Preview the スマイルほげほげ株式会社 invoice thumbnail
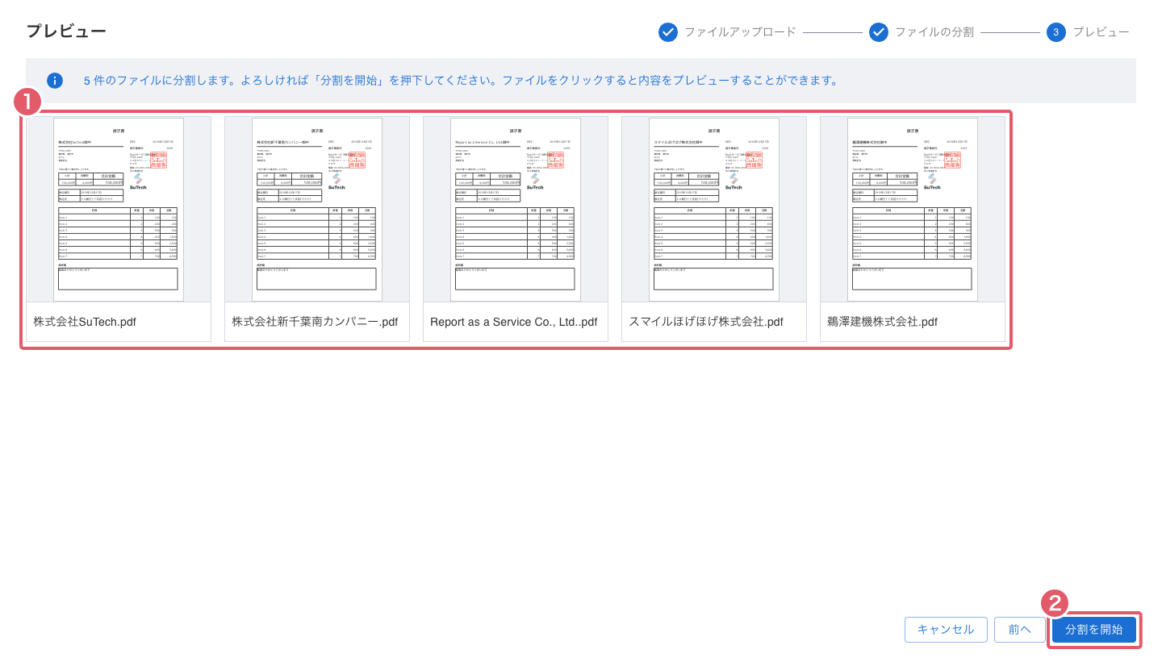 [714, 210]
